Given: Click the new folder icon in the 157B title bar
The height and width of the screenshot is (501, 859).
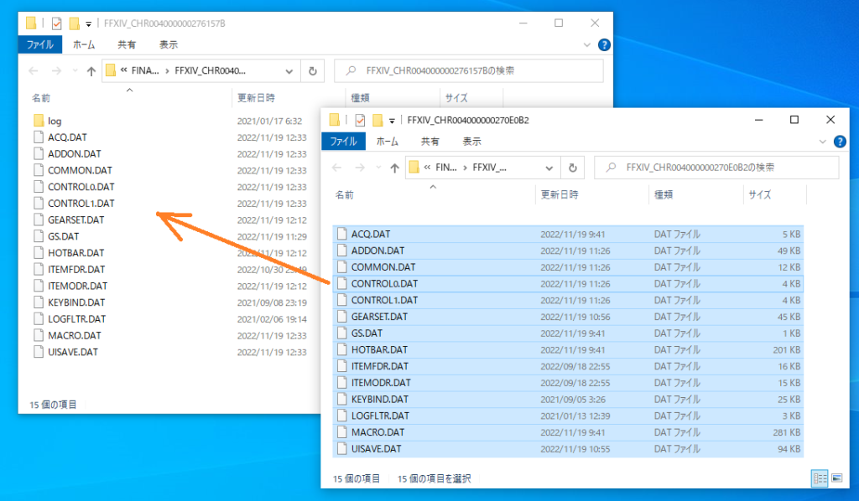Looking at the screenshot, I should tap(75, 23).
